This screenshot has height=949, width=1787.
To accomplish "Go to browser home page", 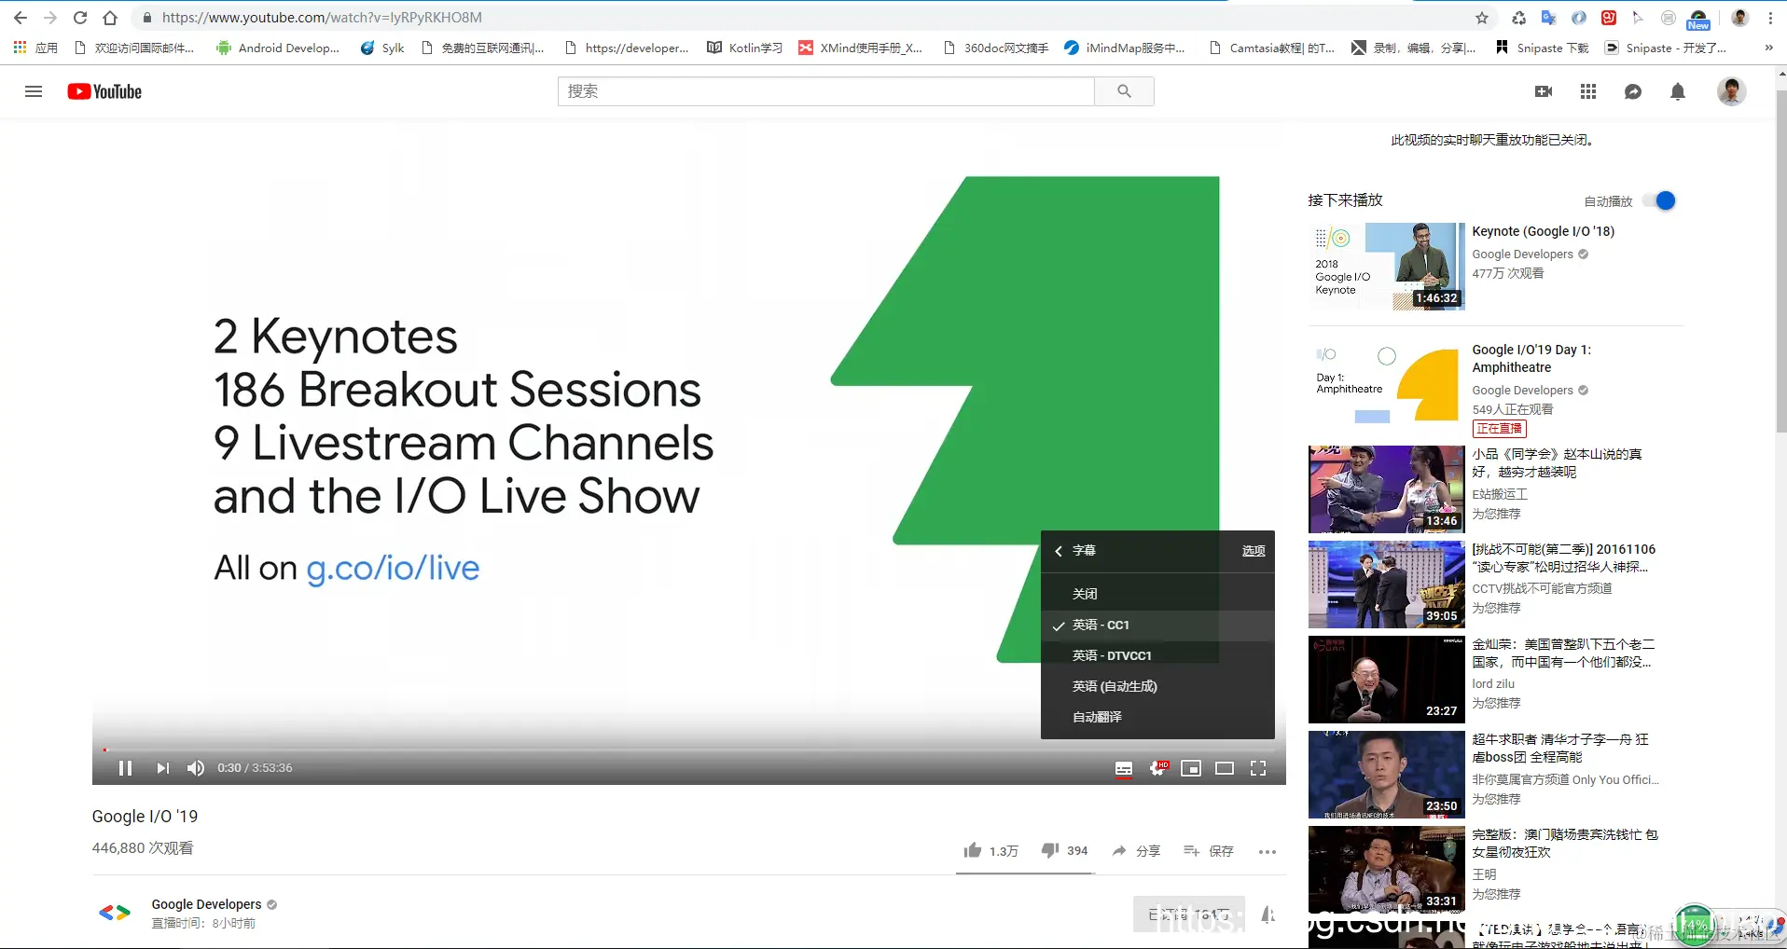I will [x=110, y=18].
